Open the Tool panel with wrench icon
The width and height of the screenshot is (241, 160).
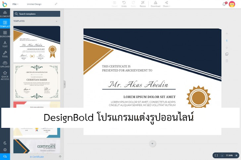click(5, 54)
